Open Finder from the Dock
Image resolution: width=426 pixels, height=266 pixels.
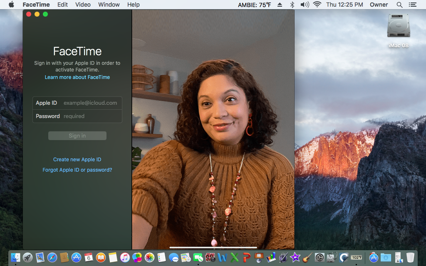click(16, 257)
